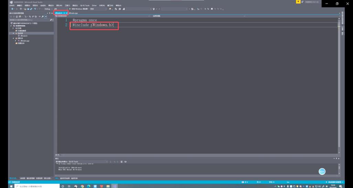Click the Save icon in the toolbar

pyautogui.click(x=28, y=9)
